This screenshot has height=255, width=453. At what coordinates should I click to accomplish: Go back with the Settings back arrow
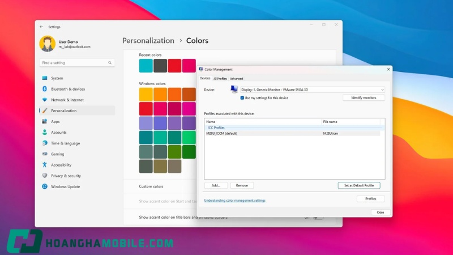coord(41,27)
